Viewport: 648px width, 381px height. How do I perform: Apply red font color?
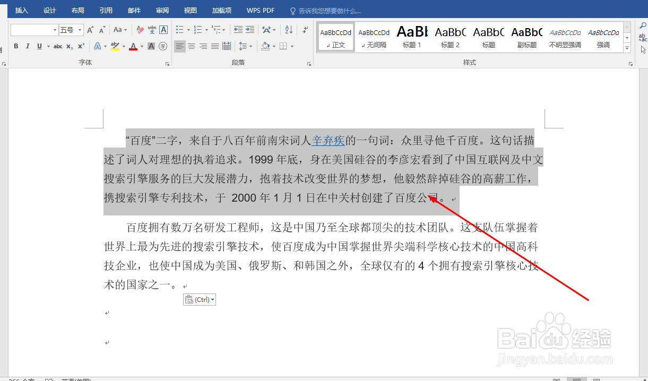(x=133, y=47)
